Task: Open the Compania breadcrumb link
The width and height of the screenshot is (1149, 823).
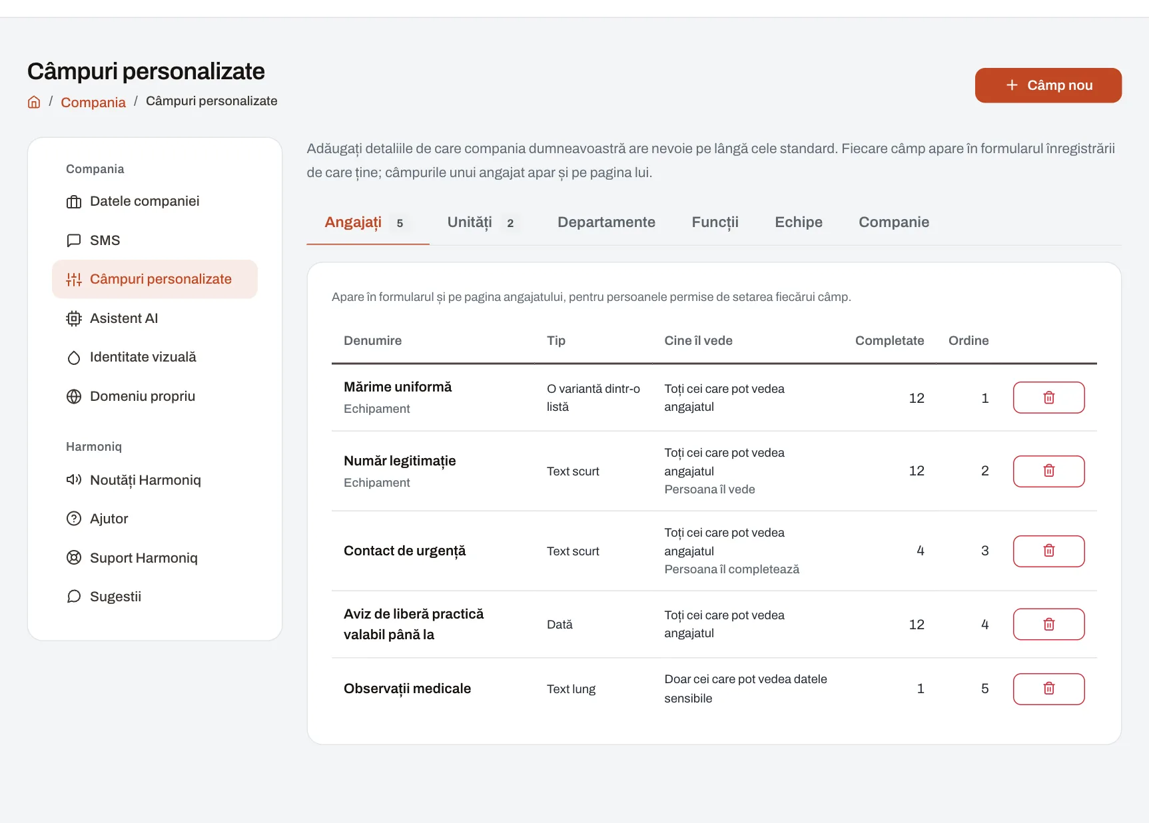Action: click(x=93, y=102)
